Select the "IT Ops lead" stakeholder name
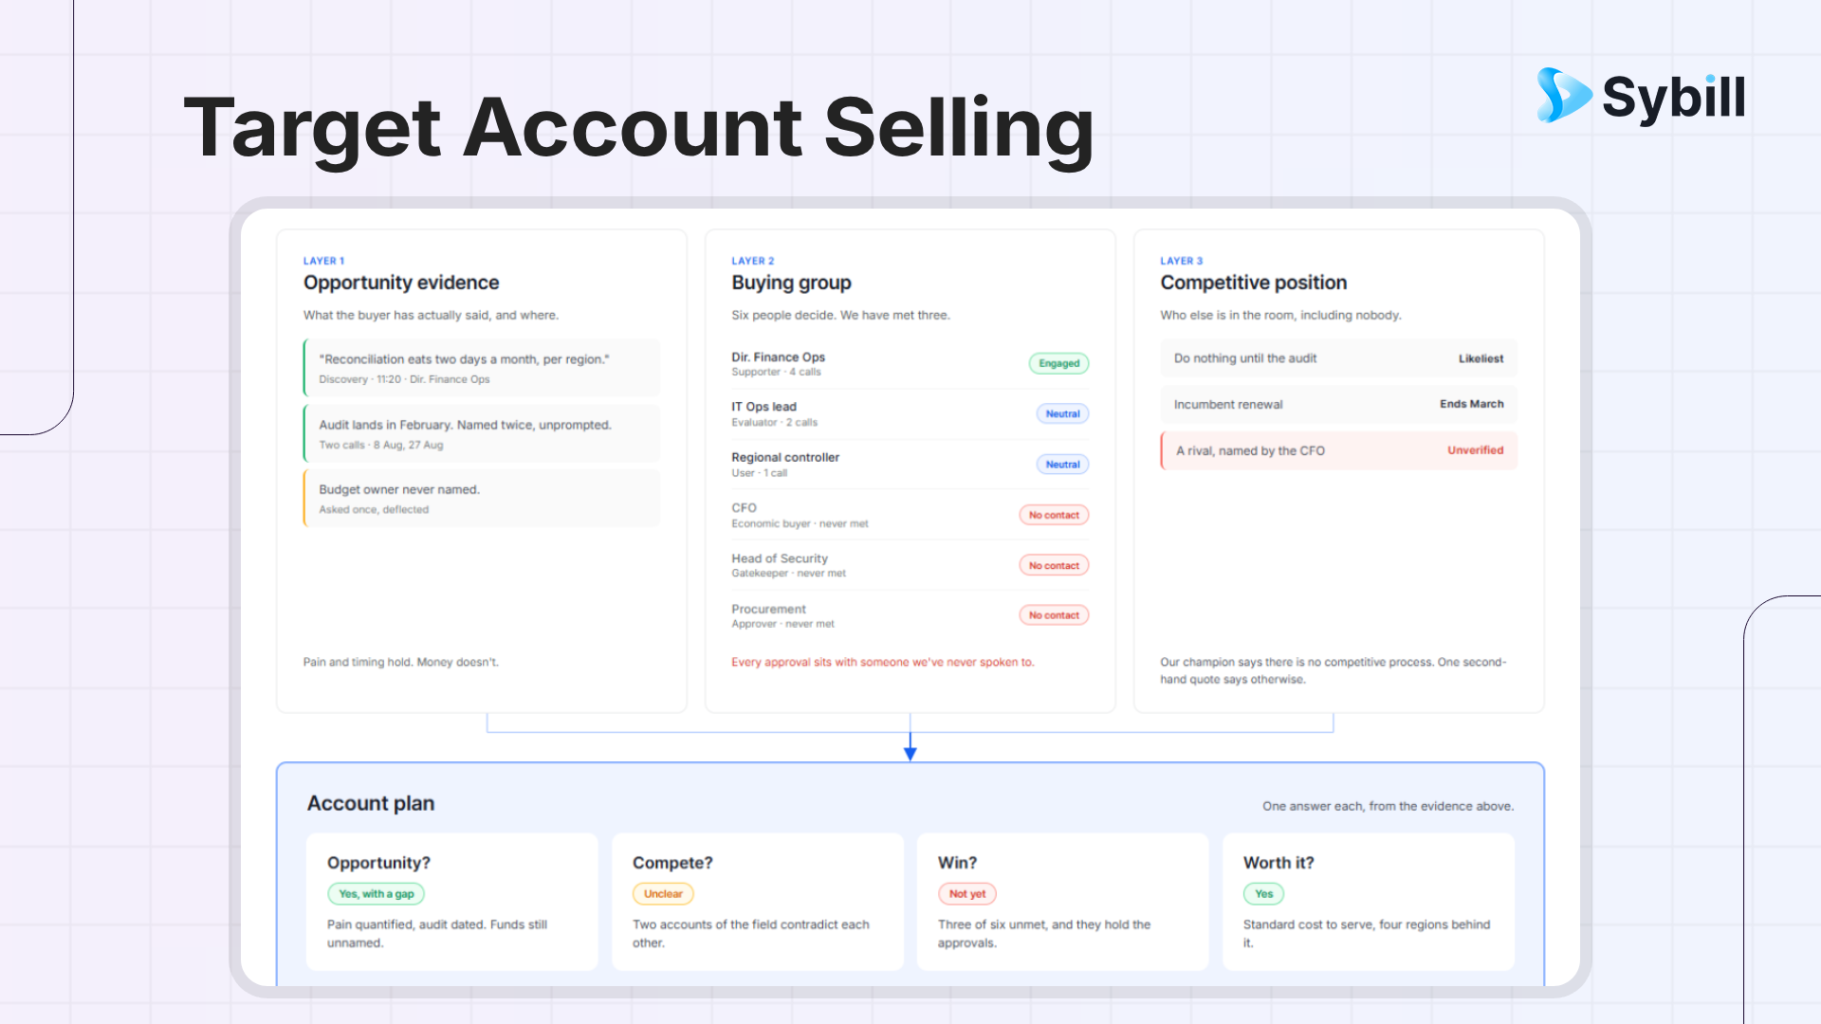 763,407
